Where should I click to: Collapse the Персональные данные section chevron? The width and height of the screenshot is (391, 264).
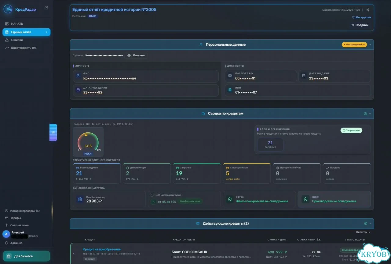[x=370, y=44]
